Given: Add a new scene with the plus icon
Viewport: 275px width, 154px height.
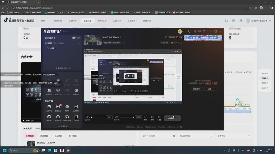Looking at the screenshot, I should [x=79, y=43].
